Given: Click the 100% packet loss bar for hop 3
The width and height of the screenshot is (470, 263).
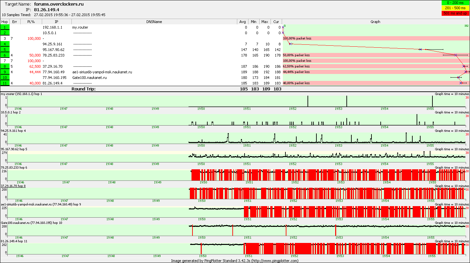Looking at the screenshot, I should tap(375, 38).
